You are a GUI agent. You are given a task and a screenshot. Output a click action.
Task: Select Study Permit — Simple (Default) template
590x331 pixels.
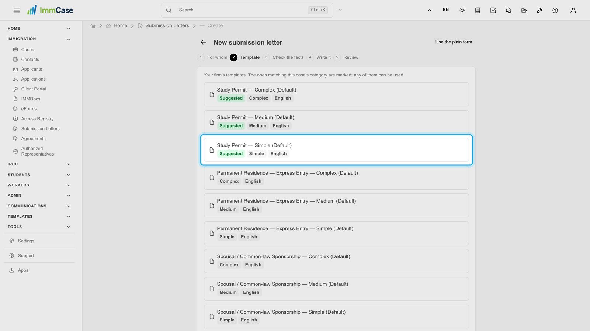coord(336,150)
